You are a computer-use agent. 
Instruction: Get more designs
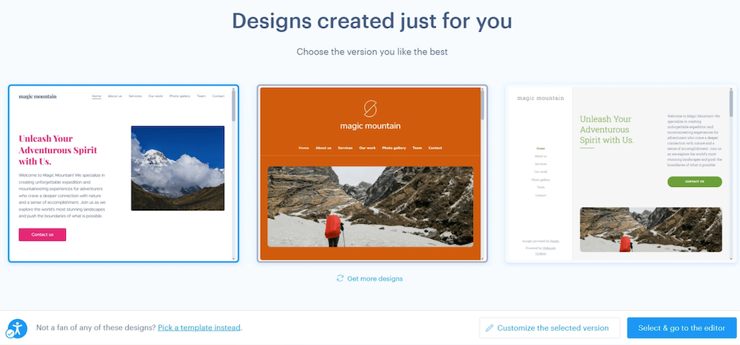tap(370, 279)
